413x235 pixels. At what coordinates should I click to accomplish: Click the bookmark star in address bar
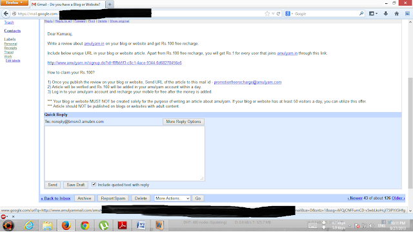[267, 14]
